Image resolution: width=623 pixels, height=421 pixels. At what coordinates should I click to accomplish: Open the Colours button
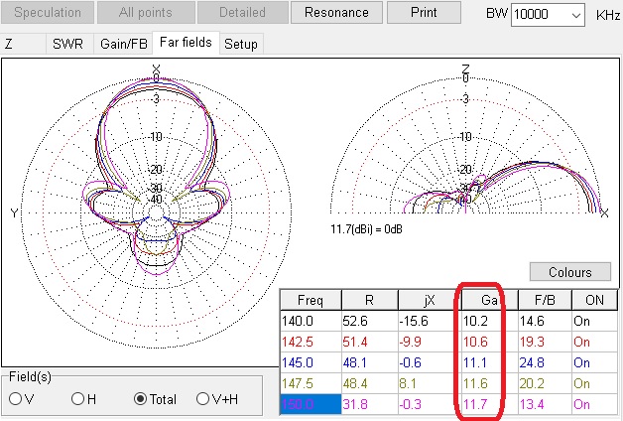coord(568,271)
